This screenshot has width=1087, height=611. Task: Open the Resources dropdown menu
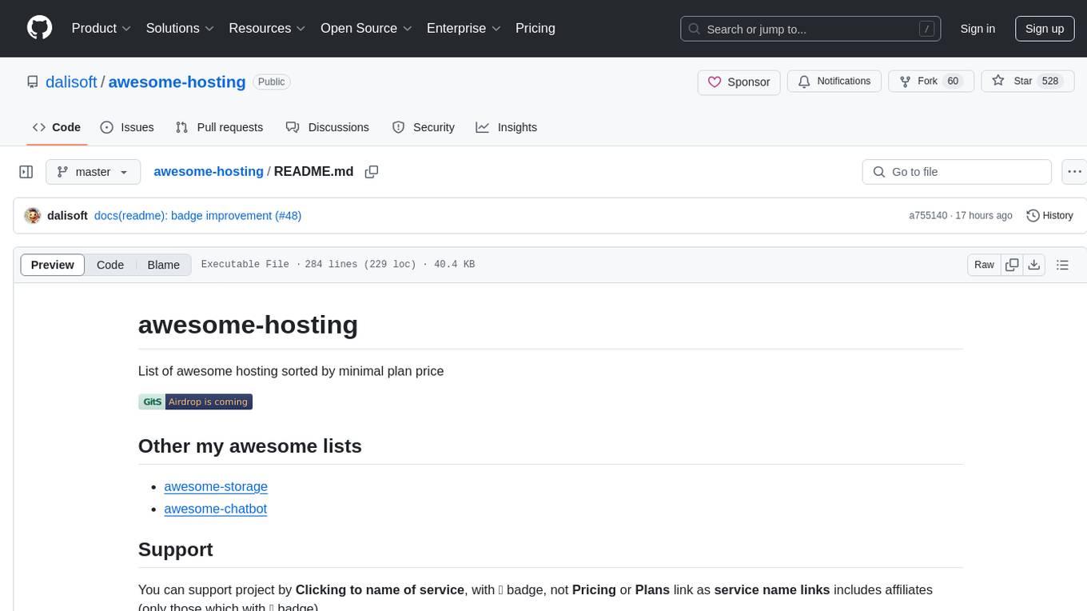268,28
